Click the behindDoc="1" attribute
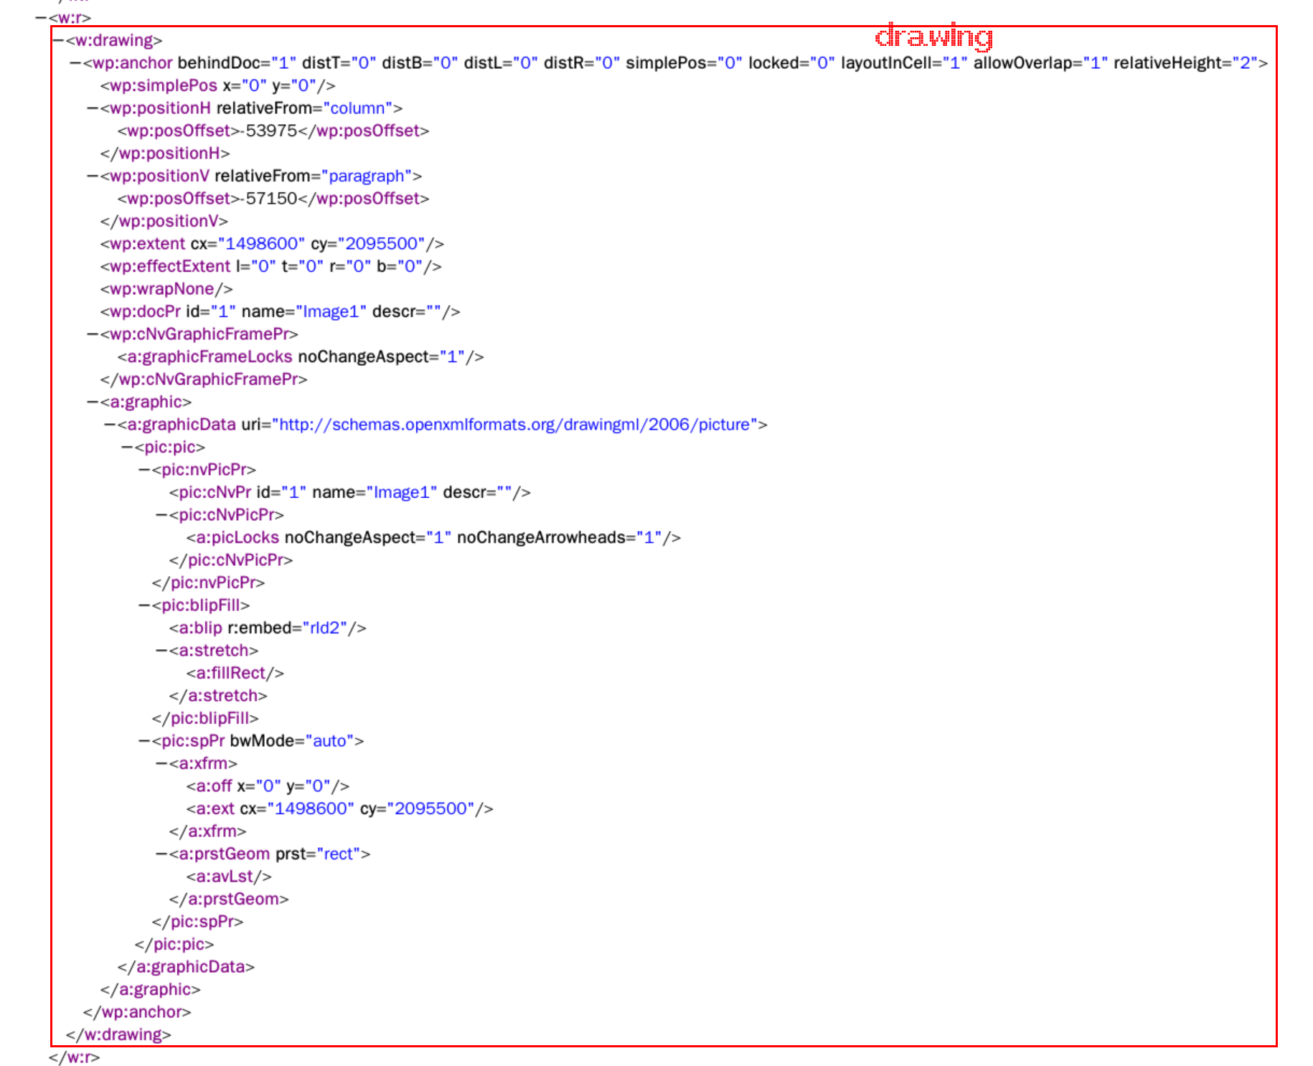 [x=237, y=63]
